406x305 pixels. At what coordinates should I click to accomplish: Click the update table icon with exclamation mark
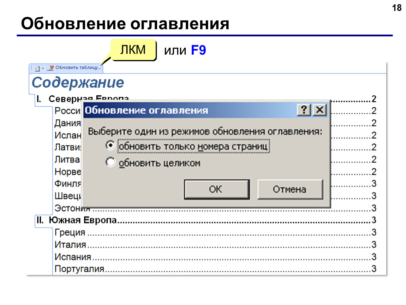point(50,68)
